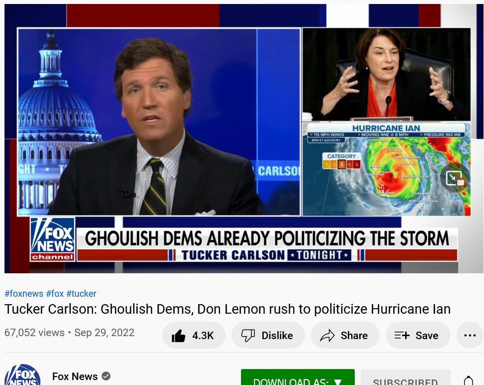484x385 pixels.
Task: Toggle the SUBSCRIBED button
Action: (405, 378)
